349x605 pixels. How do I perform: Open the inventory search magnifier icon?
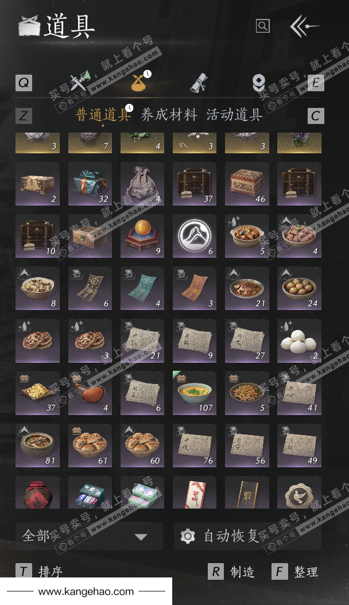click(263, 26)
